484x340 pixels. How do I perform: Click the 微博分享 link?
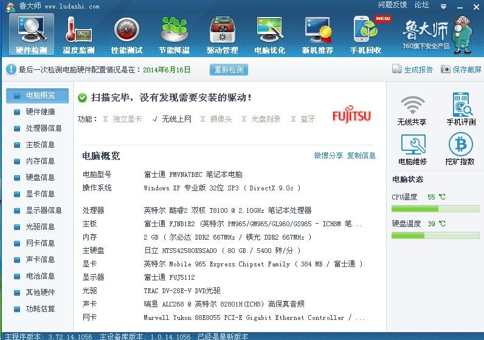[x=328, y=155]
